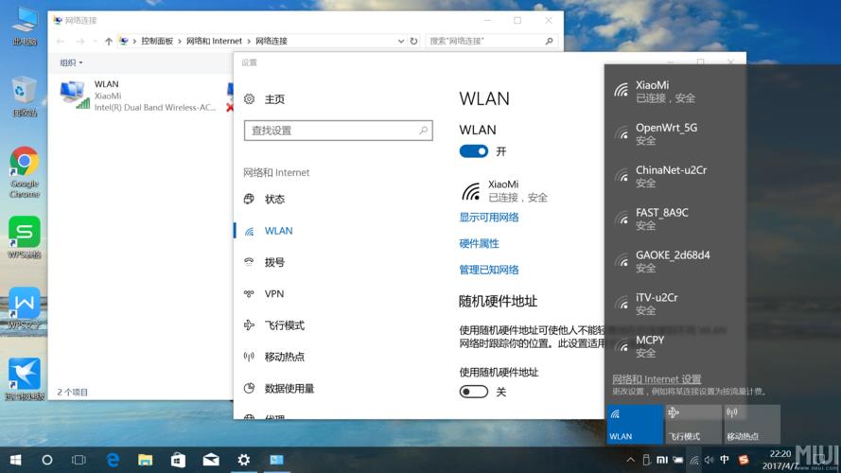Click the taskbar clock showing 22:20
Viewport: 841px width, 473px height.
tap(780, 460)
